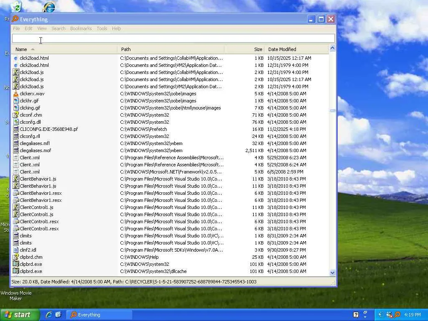
Task: Sort results by the Name column header
Action: pos(65,49)
